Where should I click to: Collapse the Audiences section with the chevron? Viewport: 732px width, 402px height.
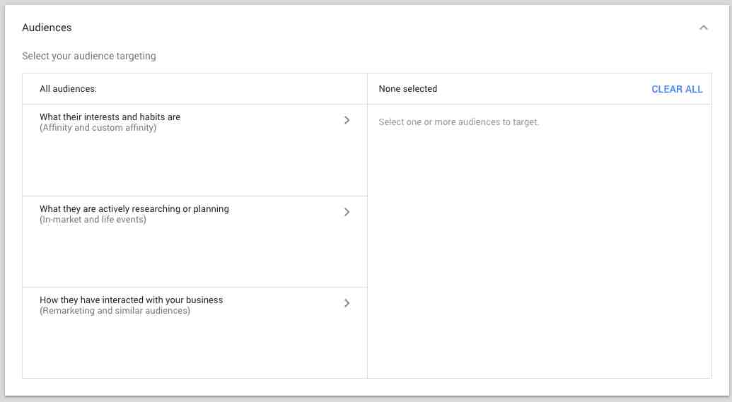point(704,28)
